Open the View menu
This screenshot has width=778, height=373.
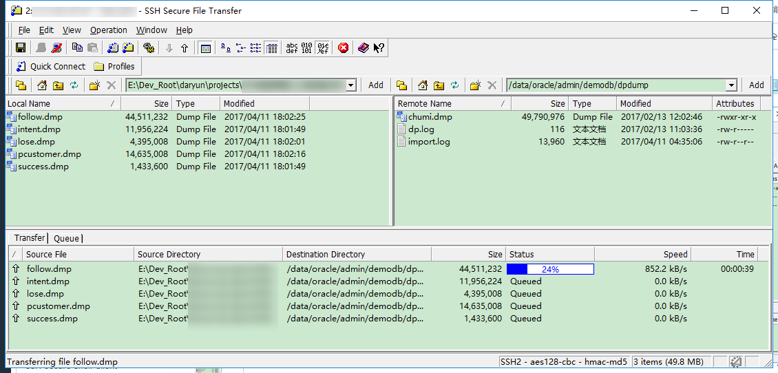tap(72, 30)
